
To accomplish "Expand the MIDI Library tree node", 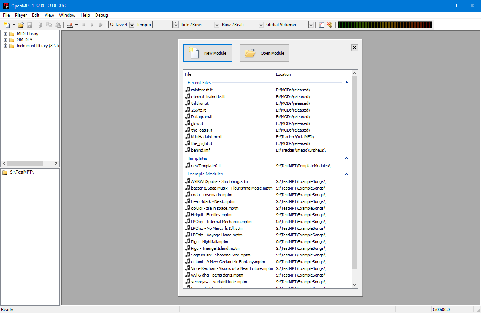I will [5, 34].
